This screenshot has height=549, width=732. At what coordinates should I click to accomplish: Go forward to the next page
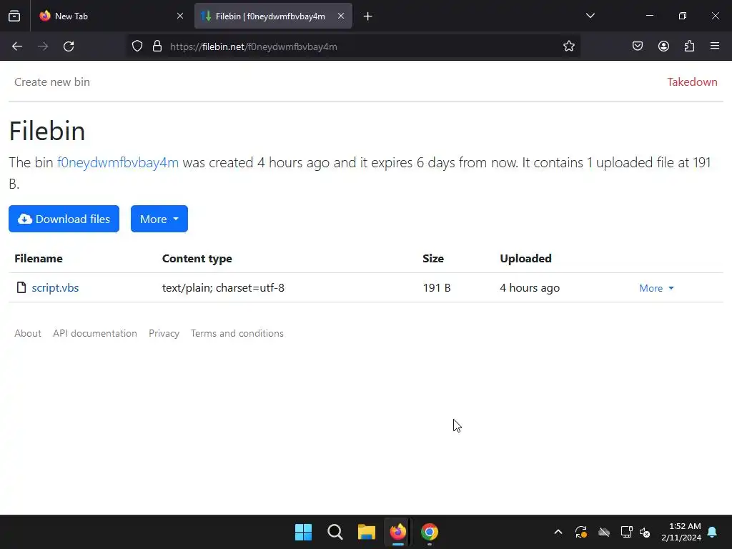coord(43,46)
